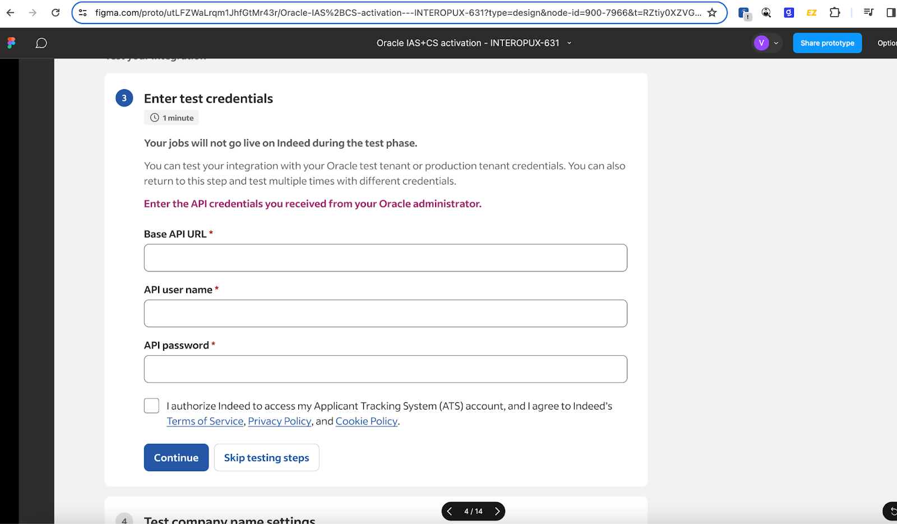Screen dimensions: 897x524
Task: Open site information icon in address bar
Action: 83,12
